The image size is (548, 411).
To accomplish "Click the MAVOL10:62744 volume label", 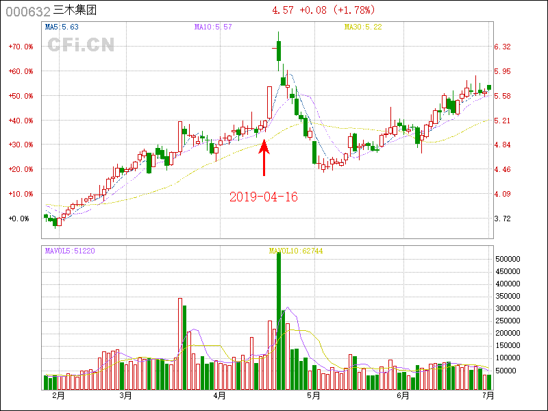I will click(296, 251).
